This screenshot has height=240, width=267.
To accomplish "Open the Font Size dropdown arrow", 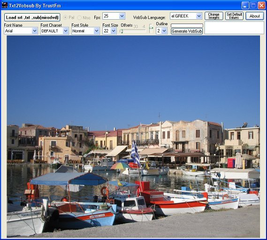I will pos(114,31).
